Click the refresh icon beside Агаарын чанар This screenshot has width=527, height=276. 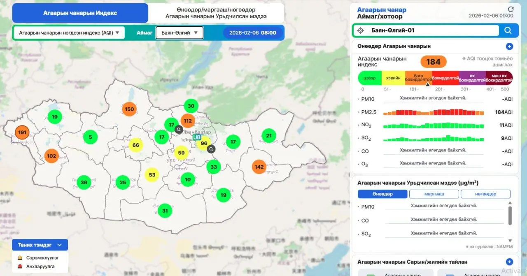(x=511, y=9)
